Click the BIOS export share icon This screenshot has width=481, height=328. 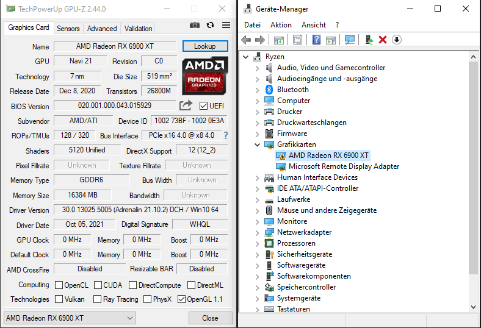186,105
